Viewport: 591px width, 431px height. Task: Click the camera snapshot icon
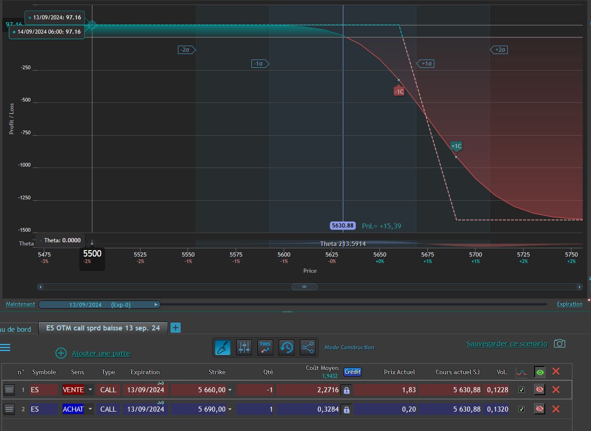click(x=560, y=344)
